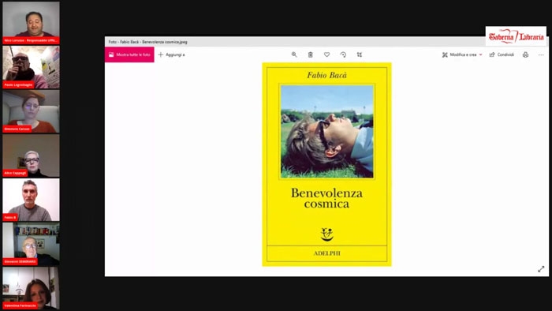The height and width of the screenshot is (311, 552).
Task: Click the Benevolenza cosmica book cover image
Action: coord(326,164)
